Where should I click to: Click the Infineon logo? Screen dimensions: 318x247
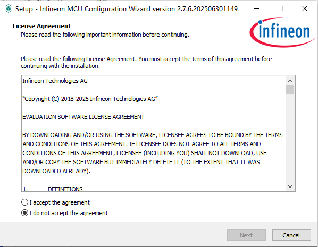coord(282,32)
